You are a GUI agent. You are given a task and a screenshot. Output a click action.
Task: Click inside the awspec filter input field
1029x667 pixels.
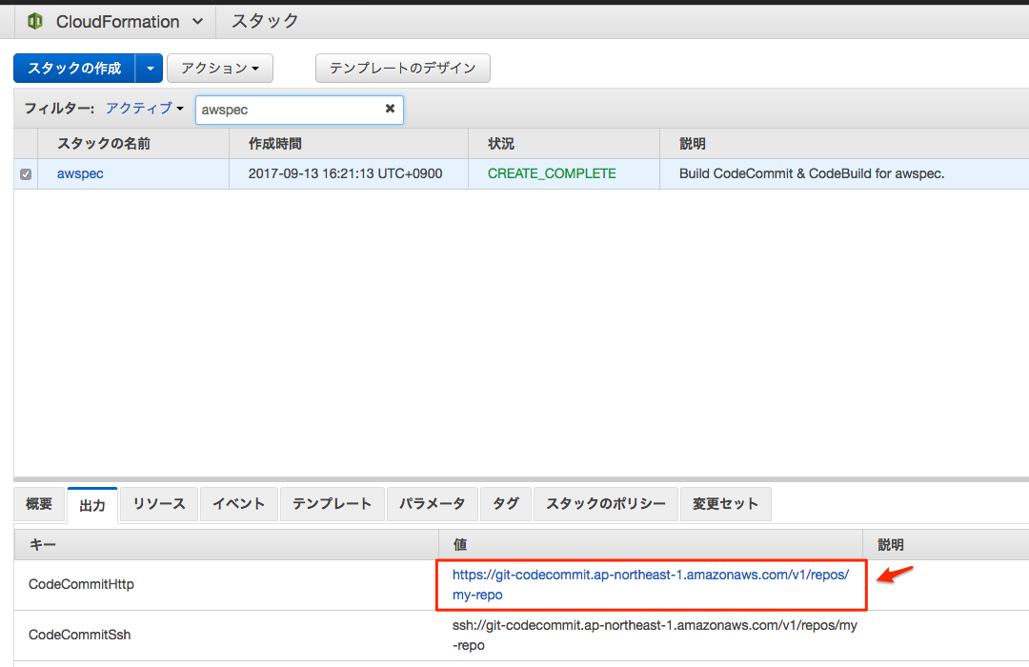pos(286,109)
